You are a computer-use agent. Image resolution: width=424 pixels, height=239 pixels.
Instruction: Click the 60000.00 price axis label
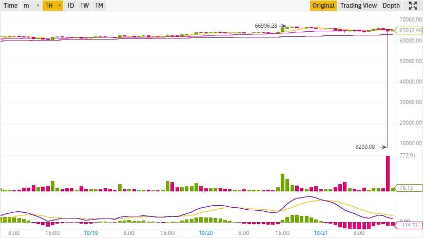pyautogui.click(x=411, y=41)
